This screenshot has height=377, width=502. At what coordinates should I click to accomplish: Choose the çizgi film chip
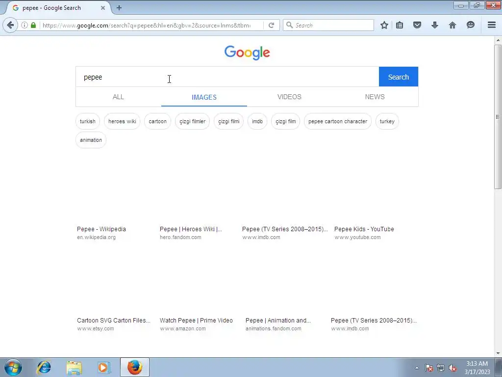tap(286, 121)
